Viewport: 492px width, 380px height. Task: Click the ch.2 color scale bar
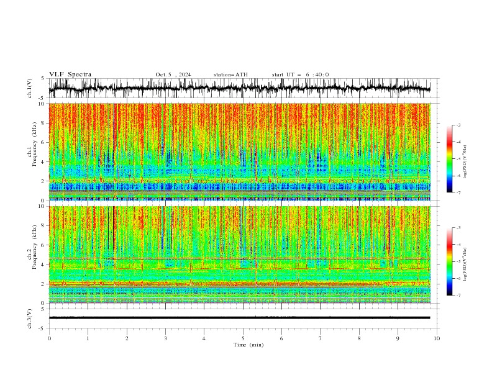pos(449,261)
